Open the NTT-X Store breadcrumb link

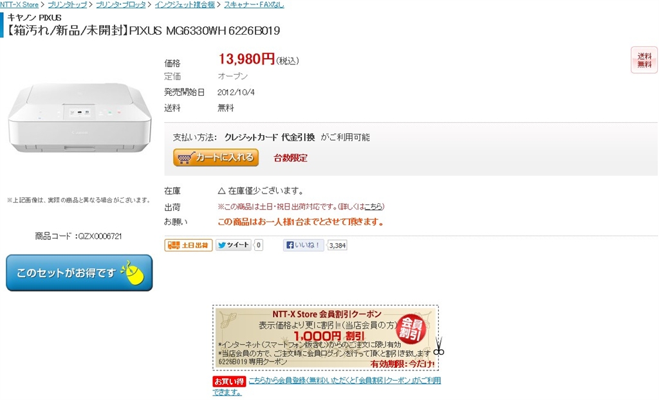19,5
